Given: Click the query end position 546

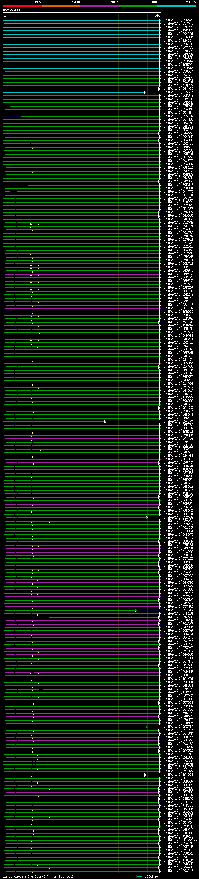Looking at the screenshot, I should [x=157, y=15].
